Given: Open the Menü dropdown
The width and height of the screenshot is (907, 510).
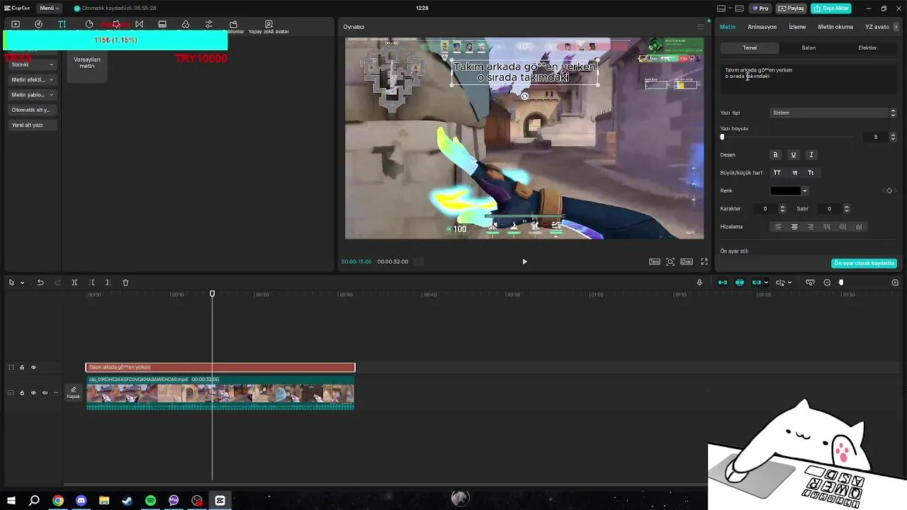Looking at the screenshot, I should pyautogui.click(x=50, y=8).
